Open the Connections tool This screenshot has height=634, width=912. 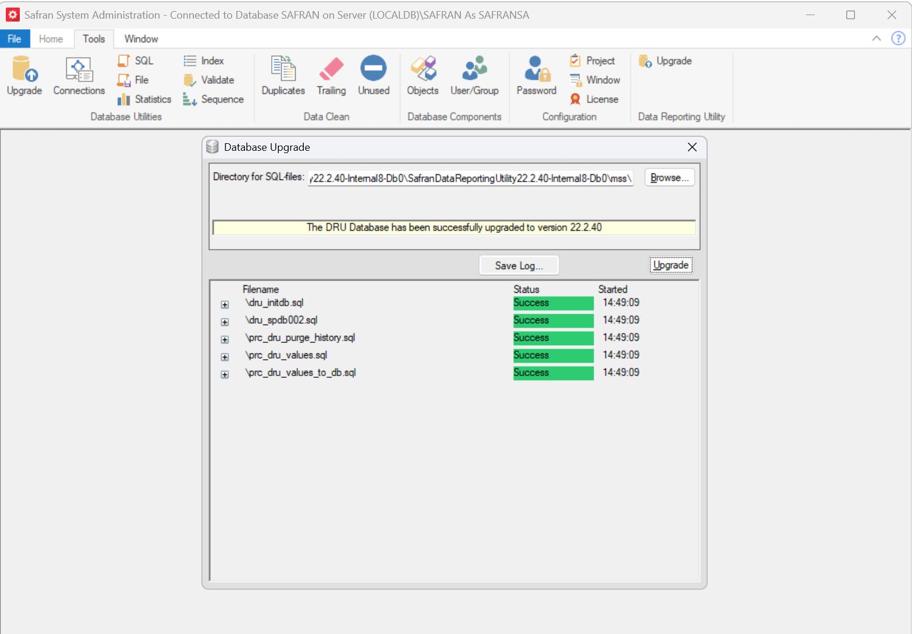79,76
